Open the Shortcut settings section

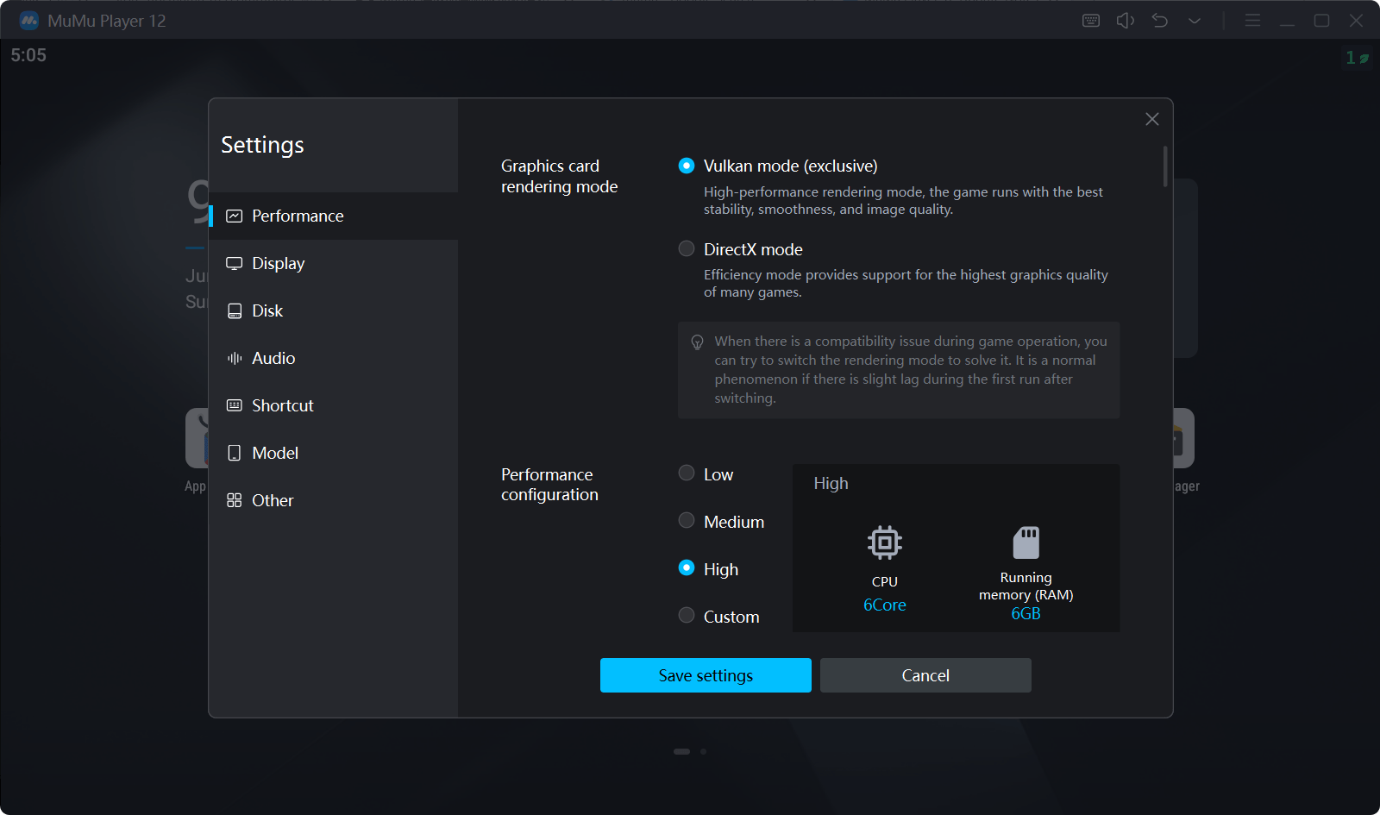coord(282,405)
